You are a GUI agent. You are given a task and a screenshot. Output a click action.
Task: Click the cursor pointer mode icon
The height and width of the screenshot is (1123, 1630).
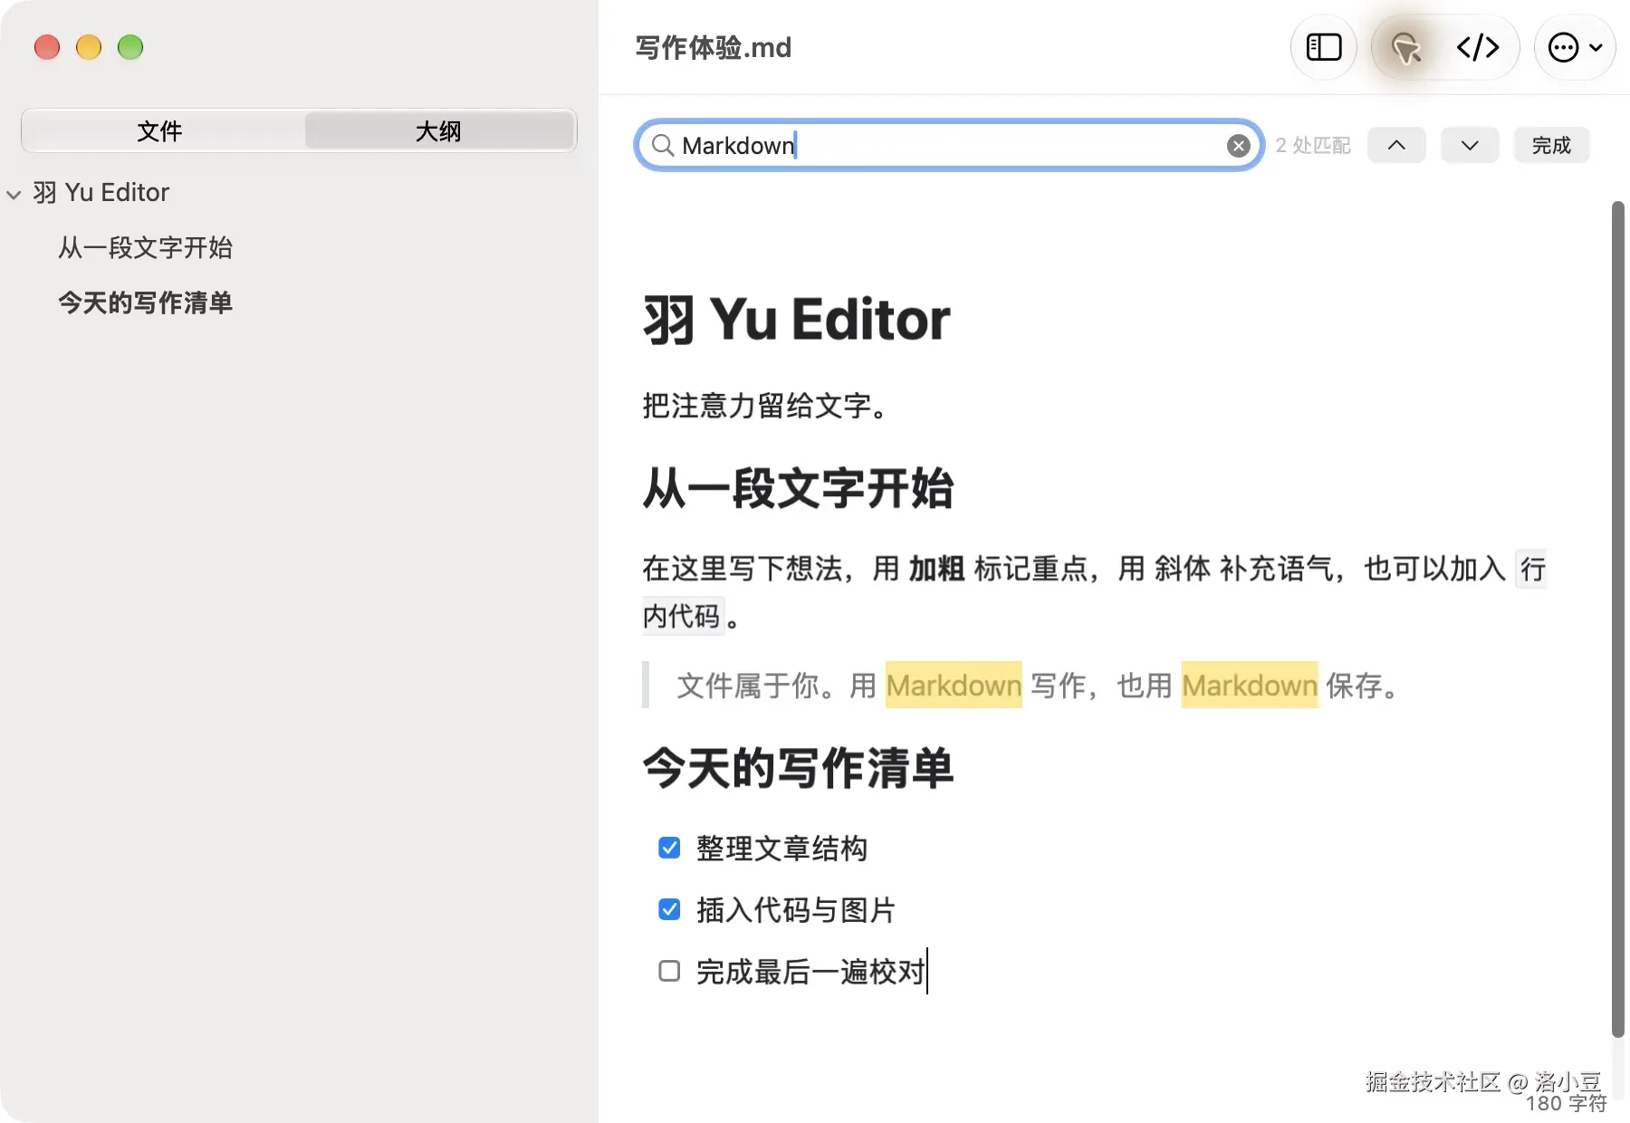1406,47
